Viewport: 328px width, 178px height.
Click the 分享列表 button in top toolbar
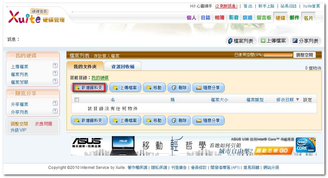click(x=306, y=41)
